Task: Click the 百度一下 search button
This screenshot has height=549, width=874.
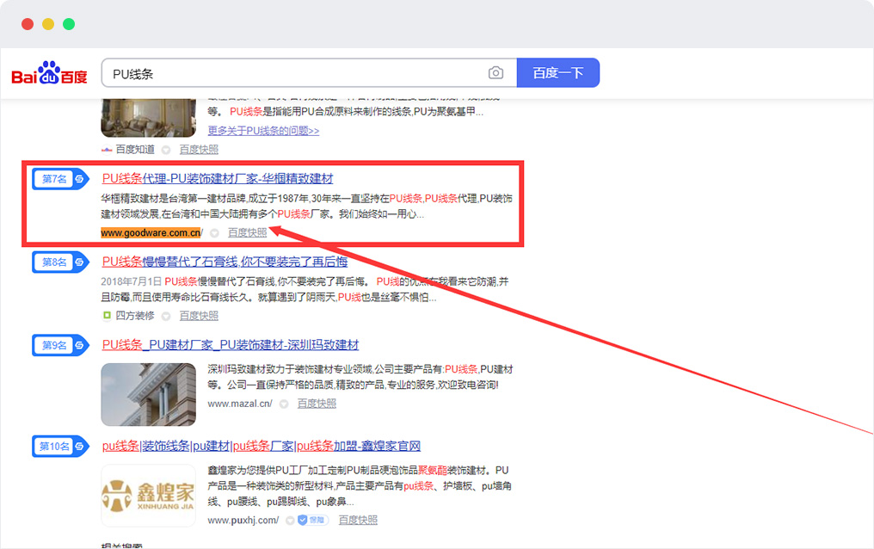Action: [x=558, y=73]
